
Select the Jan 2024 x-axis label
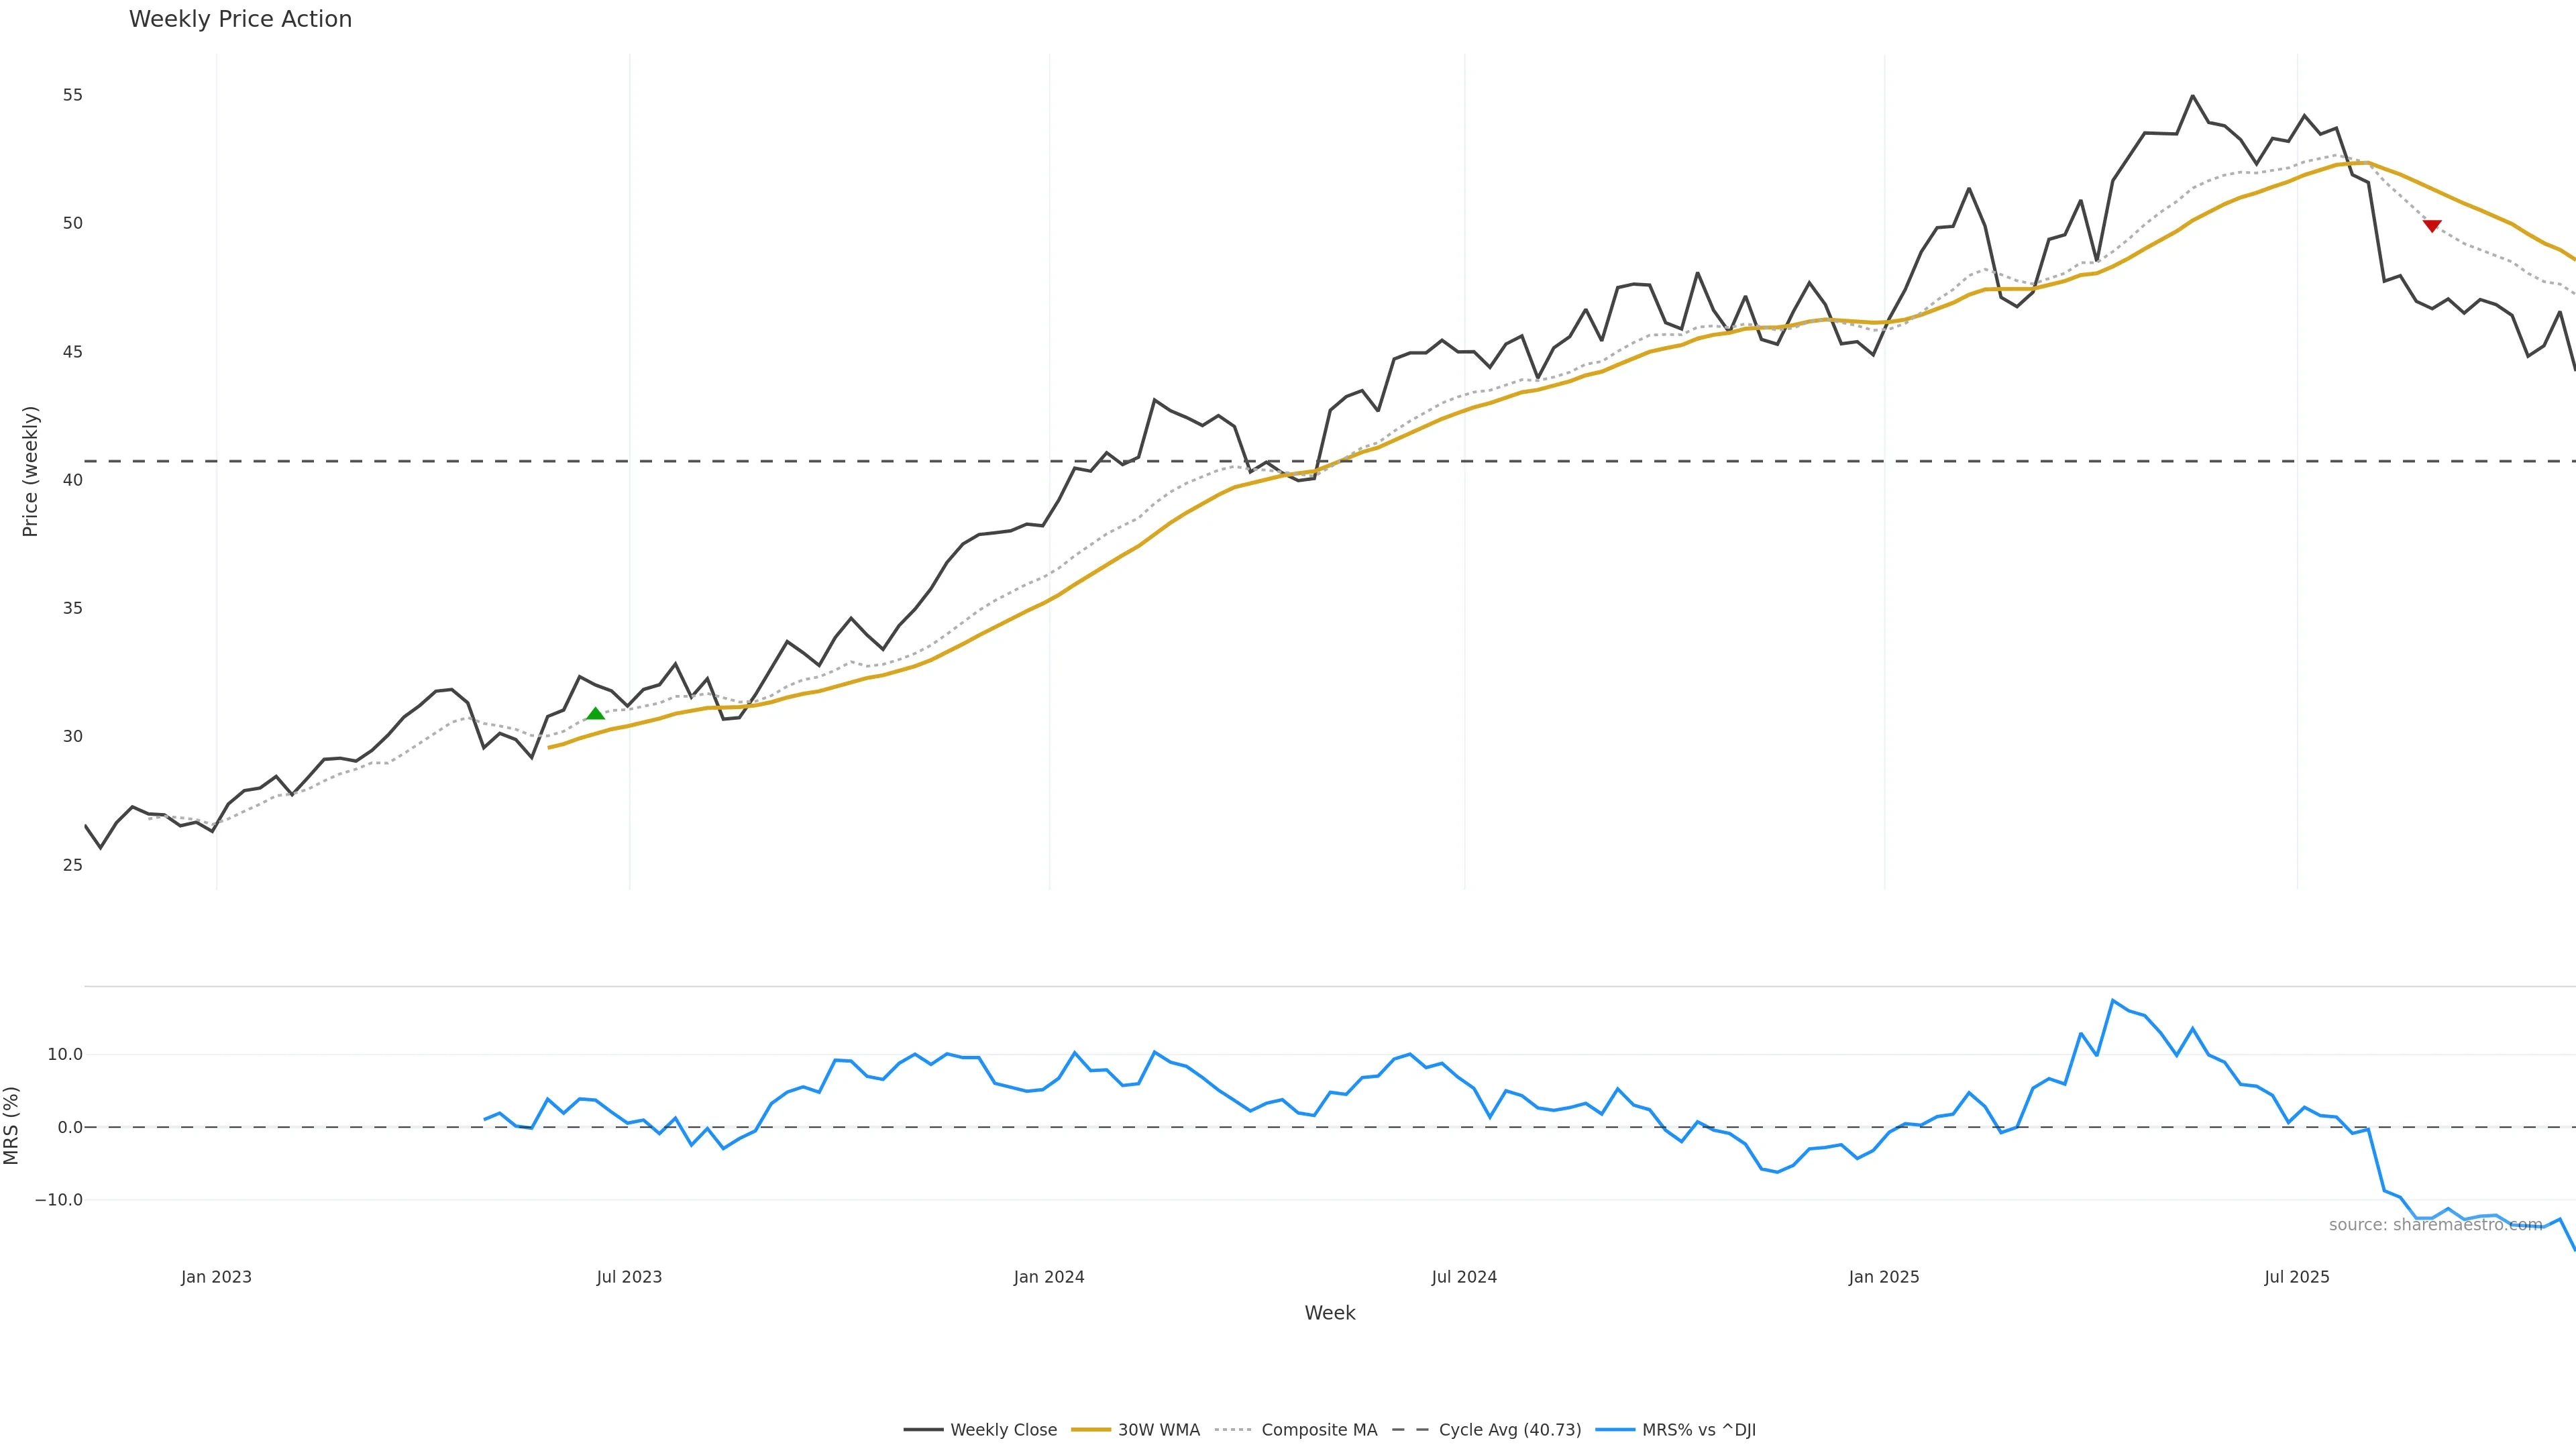pyautogui.click(x=1049, y=1277)
